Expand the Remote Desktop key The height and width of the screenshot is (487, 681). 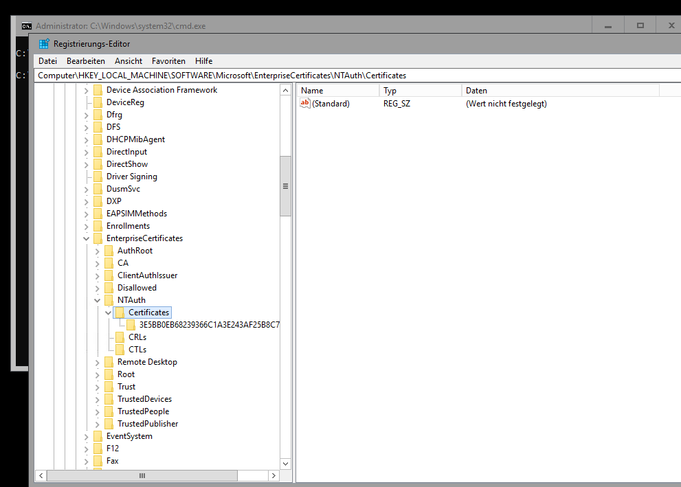click(98, 363)
